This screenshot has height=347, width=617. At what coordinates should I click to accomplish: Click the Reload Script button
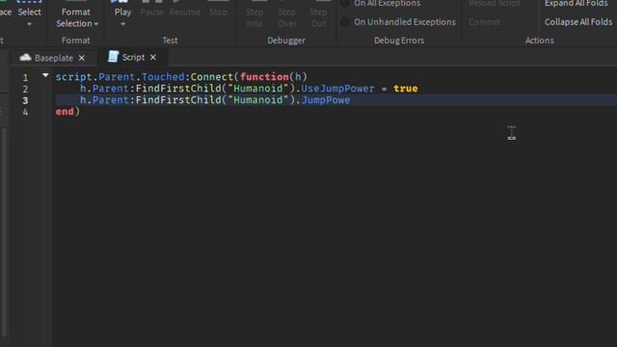pos(495,4)
